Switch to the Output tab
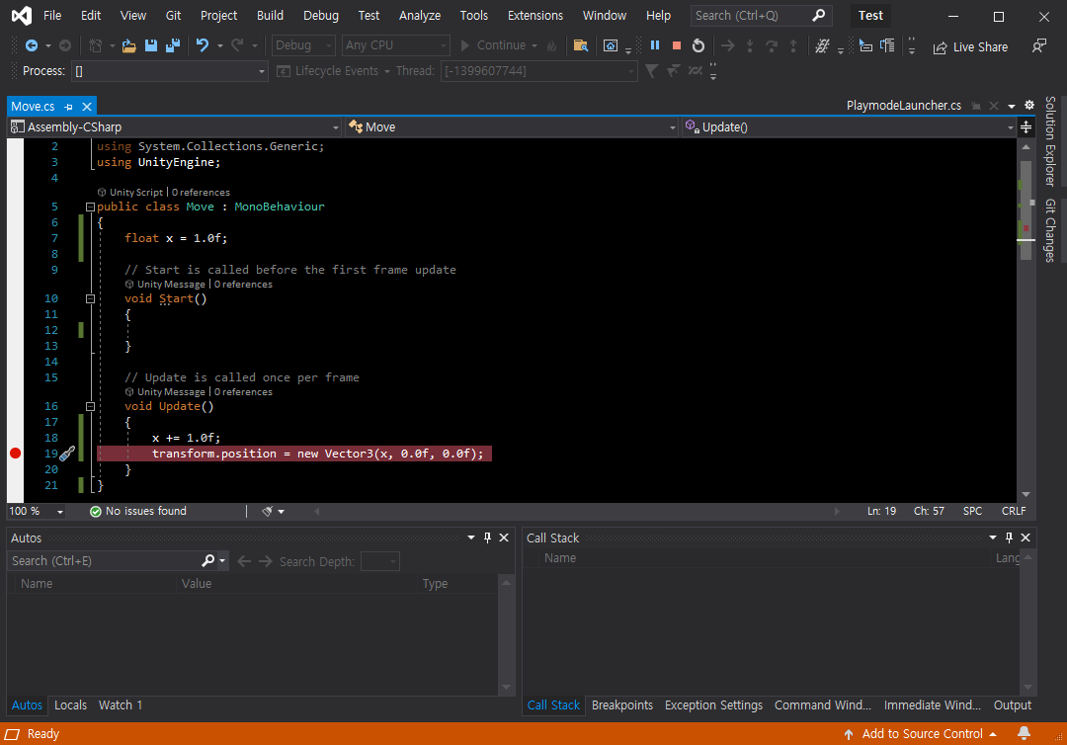This screenshot has height=745, width=1067. pyautogui.click(x=1012, y=705)
